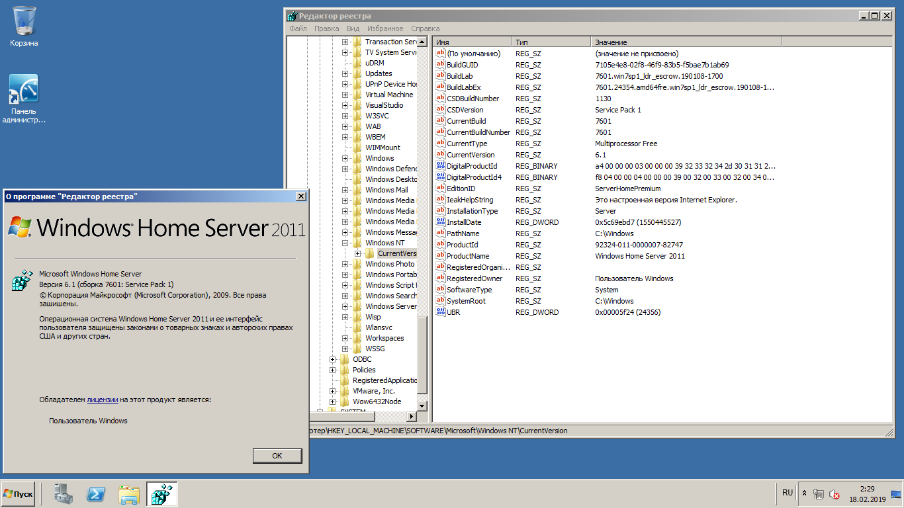Viewport: 904px width, 508px height.
Task: Open Windows Explorer from the taskbar
Action: 129,494
